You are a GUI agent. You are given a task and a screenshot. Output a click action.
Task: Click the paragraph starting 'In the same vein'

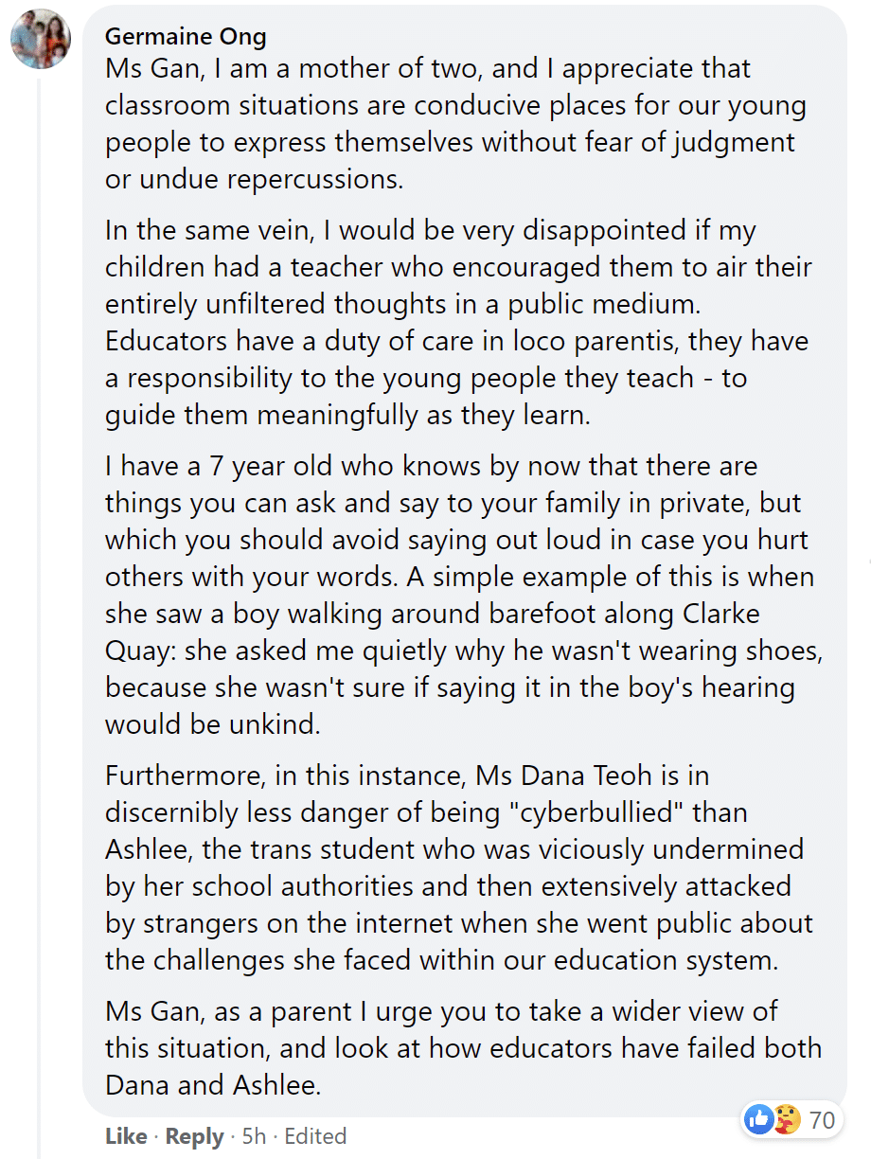459,322
